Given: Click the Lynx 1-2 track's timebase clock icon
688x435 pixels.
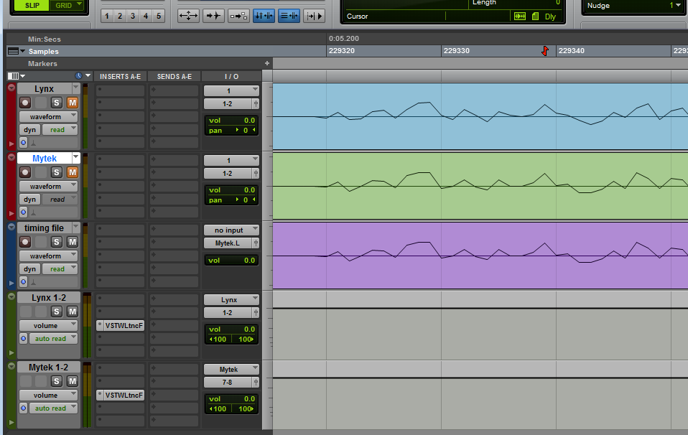Looking at the screenshot, I should [x=24, y=339].
